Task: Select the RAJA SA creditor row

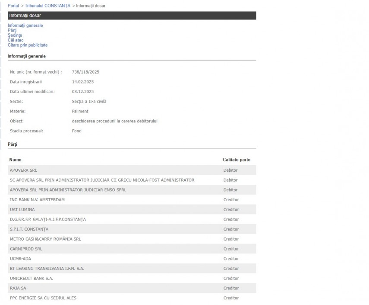Action: point(18,288)
